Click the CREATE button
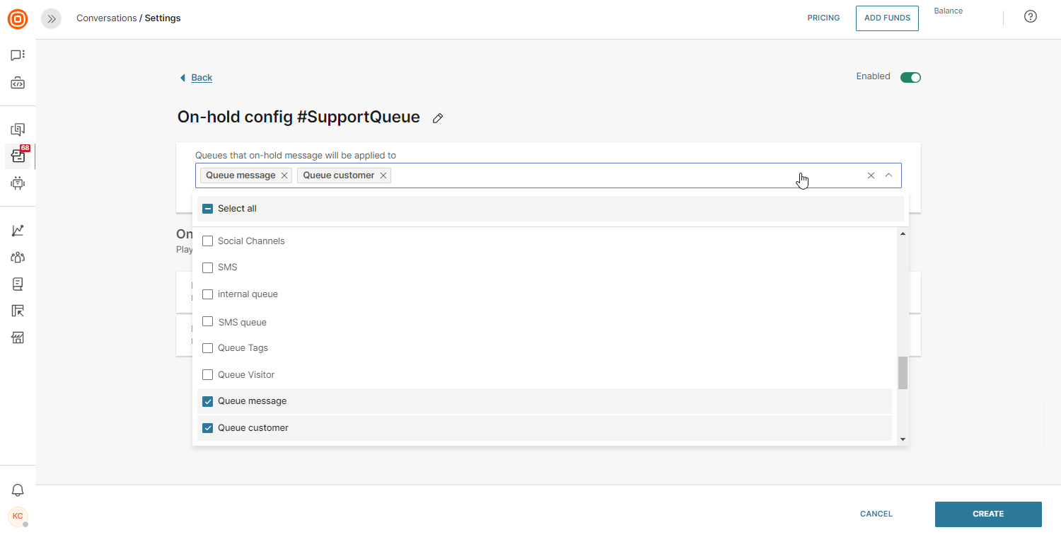1061x542 pixels. pyautogui.click(x=987, y=514)
